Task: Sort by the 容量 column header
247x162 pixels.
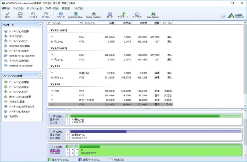Action: (x=107, y=23)
